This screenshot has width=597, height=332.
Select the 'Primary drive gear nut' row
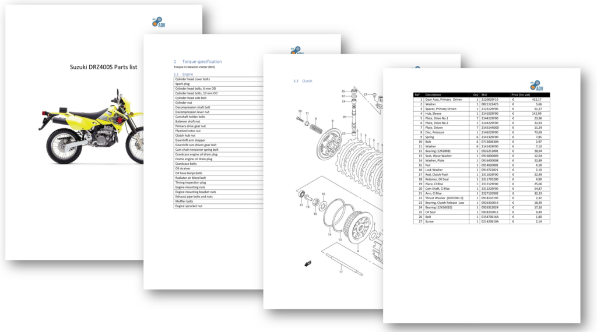(x=219, y=126)
